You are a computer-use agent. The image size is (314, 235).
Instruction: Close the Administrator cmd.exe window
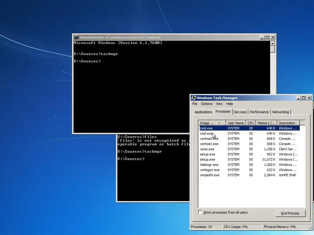(x=273, y=37)
